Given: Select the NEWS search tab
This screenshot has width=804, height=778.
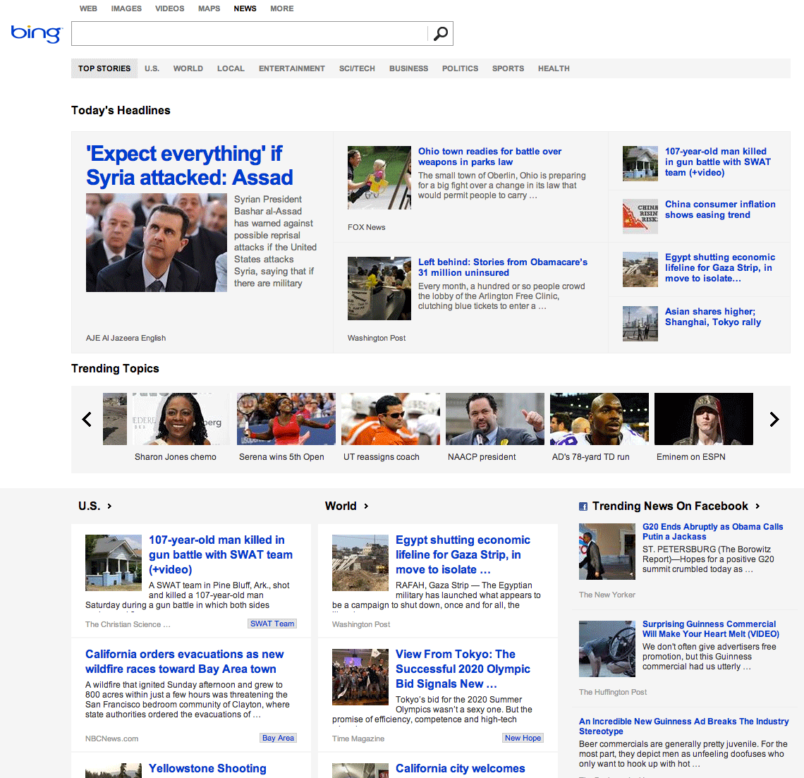Looking at the screenshot, I should 245,8.
